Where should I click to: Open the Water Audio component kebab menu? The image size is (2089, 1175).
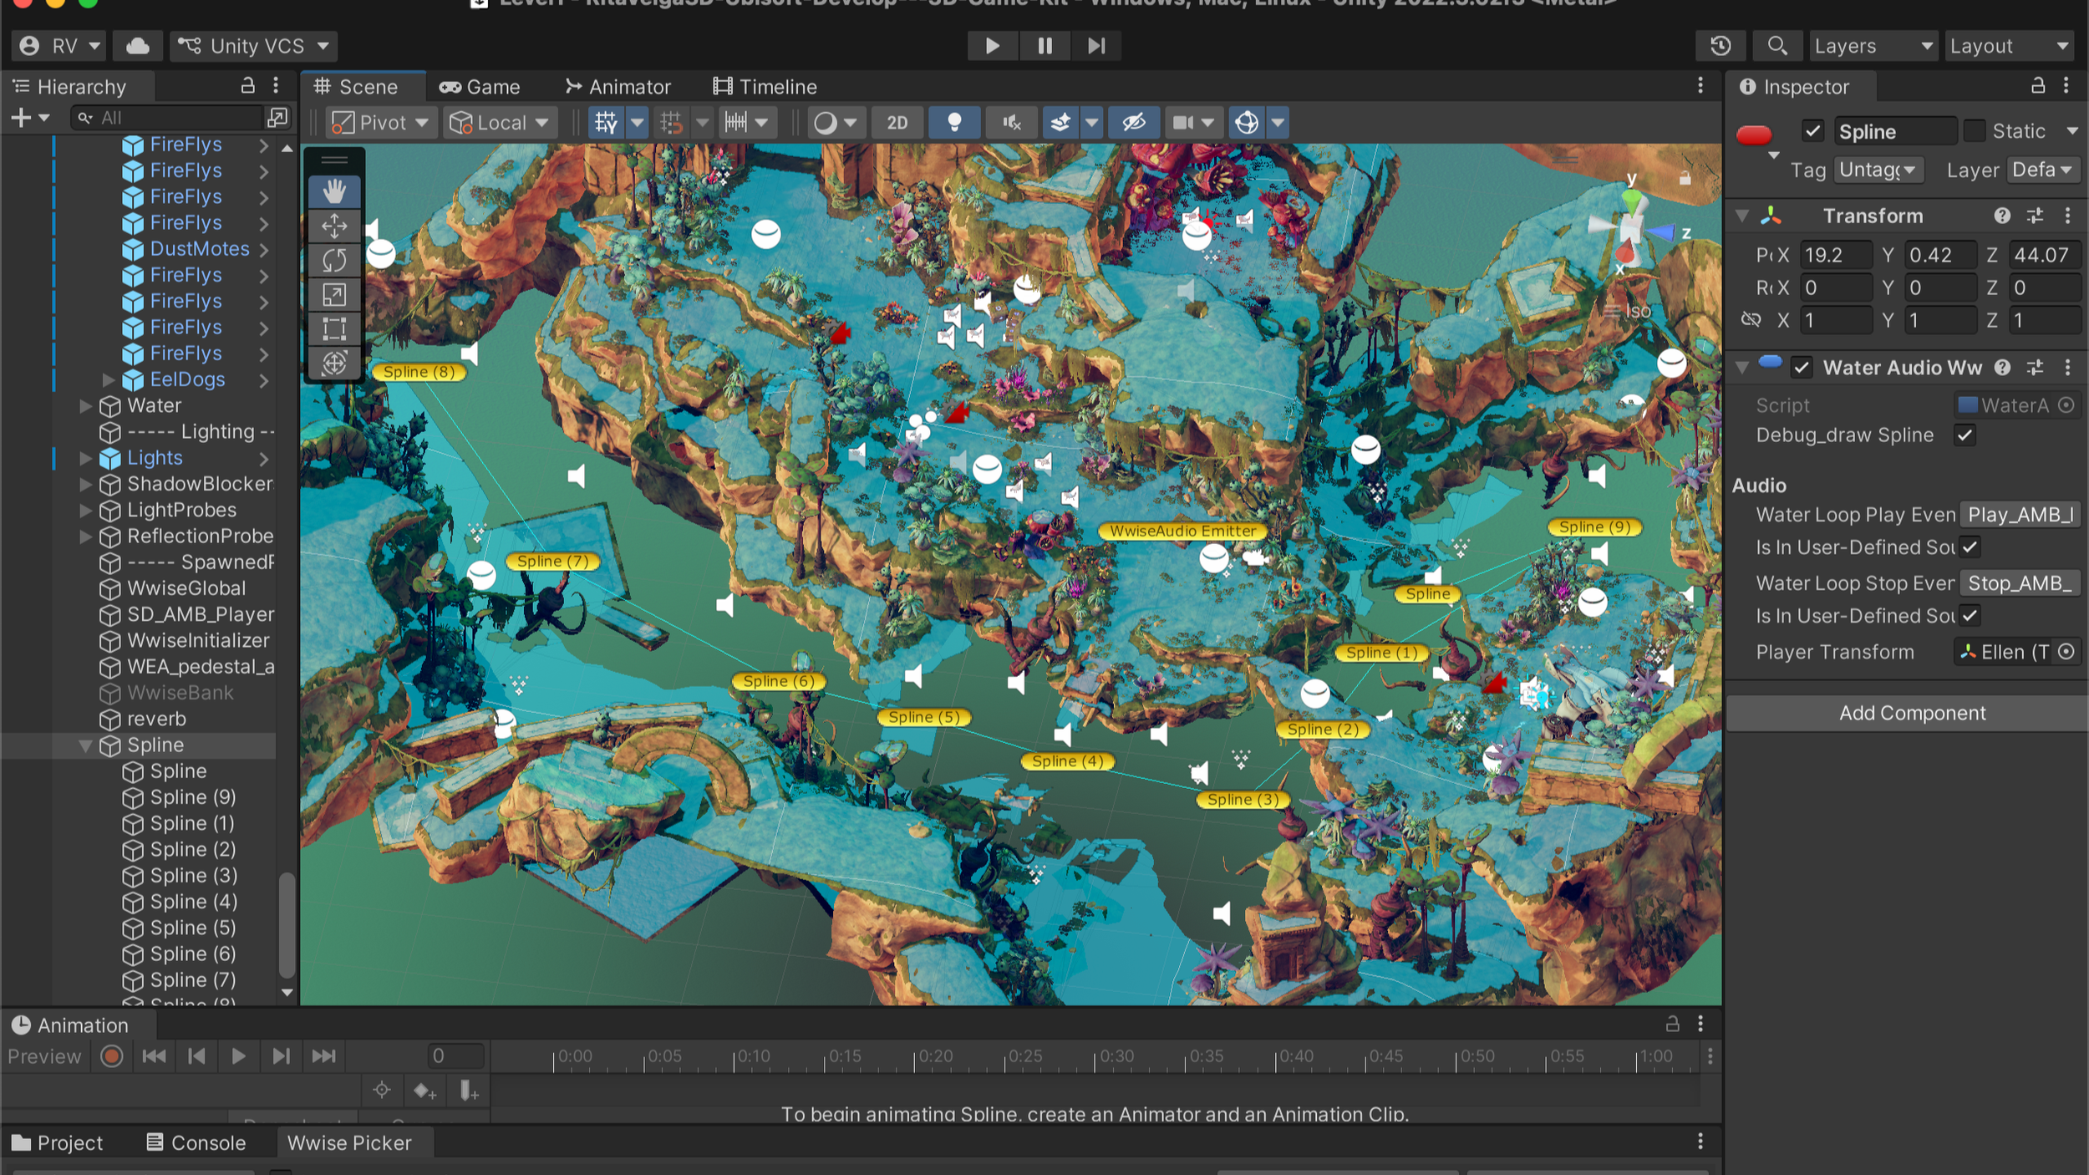pos(2068,368)
